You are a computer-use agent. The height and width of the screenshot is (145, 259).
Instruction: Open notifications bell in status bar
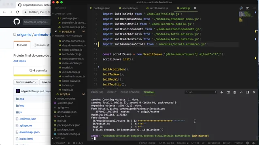253,143
